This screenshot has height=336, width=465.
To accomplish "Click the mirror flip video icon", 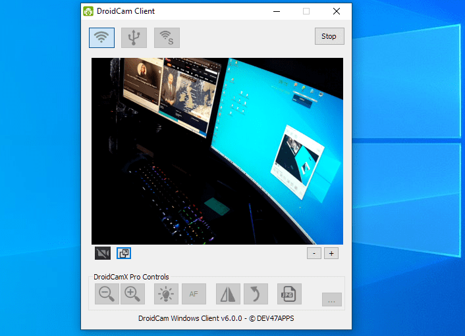I will [x=228, y=294].
